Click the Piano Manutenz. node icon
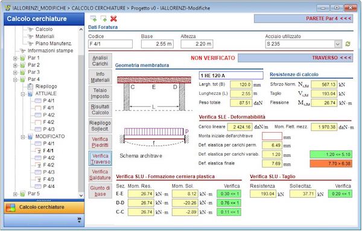The image size is (362, 231). [x=31, y=43]
